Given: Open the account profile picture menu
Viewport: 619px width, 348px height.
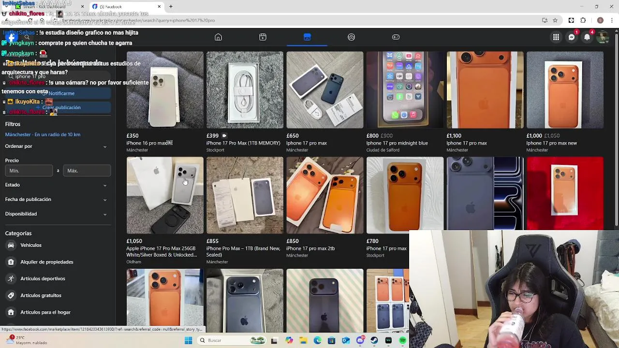Looking at the screenshot, I should coord(603,37).
